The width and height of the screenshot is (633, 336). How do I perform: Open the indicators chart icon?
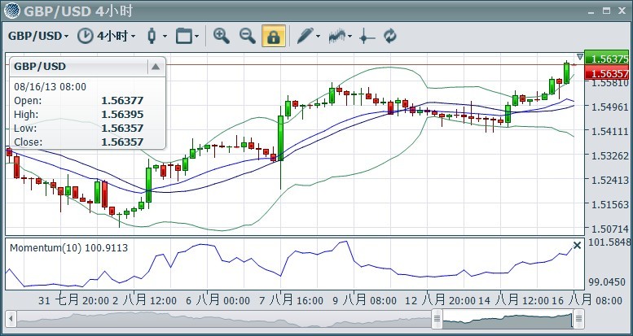coord(337,36)
